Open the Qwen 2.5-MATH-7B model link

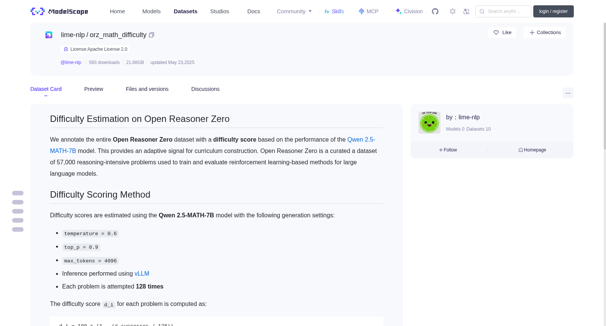212,145
